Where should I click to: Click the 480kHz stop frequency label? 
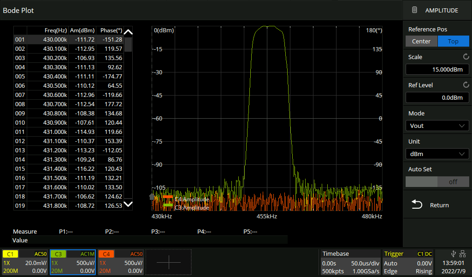pyautogui.click(x=372, y=216)
